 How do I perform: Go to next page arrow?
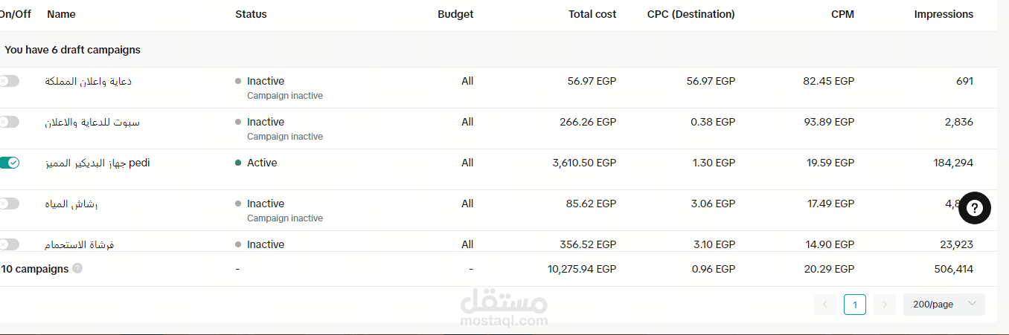[x=884, y=305]
